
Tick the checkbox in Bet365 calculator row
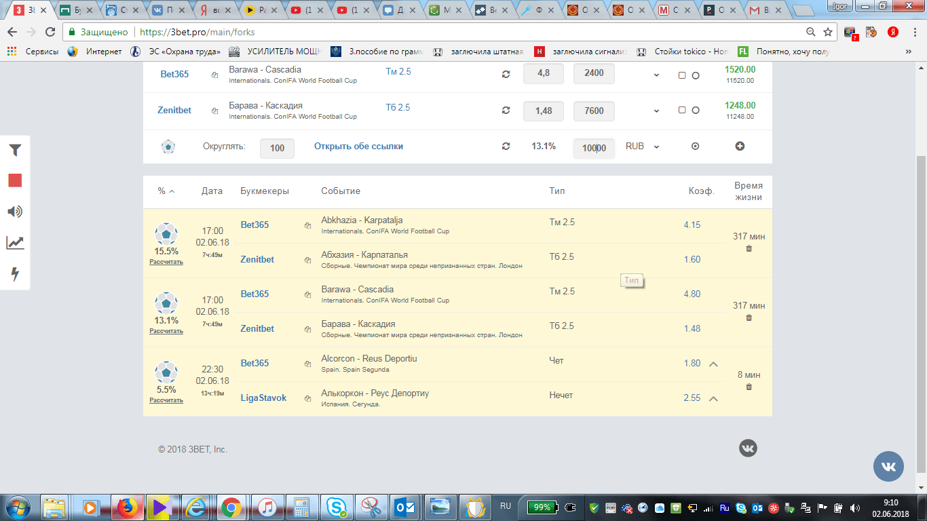(682, 75)
